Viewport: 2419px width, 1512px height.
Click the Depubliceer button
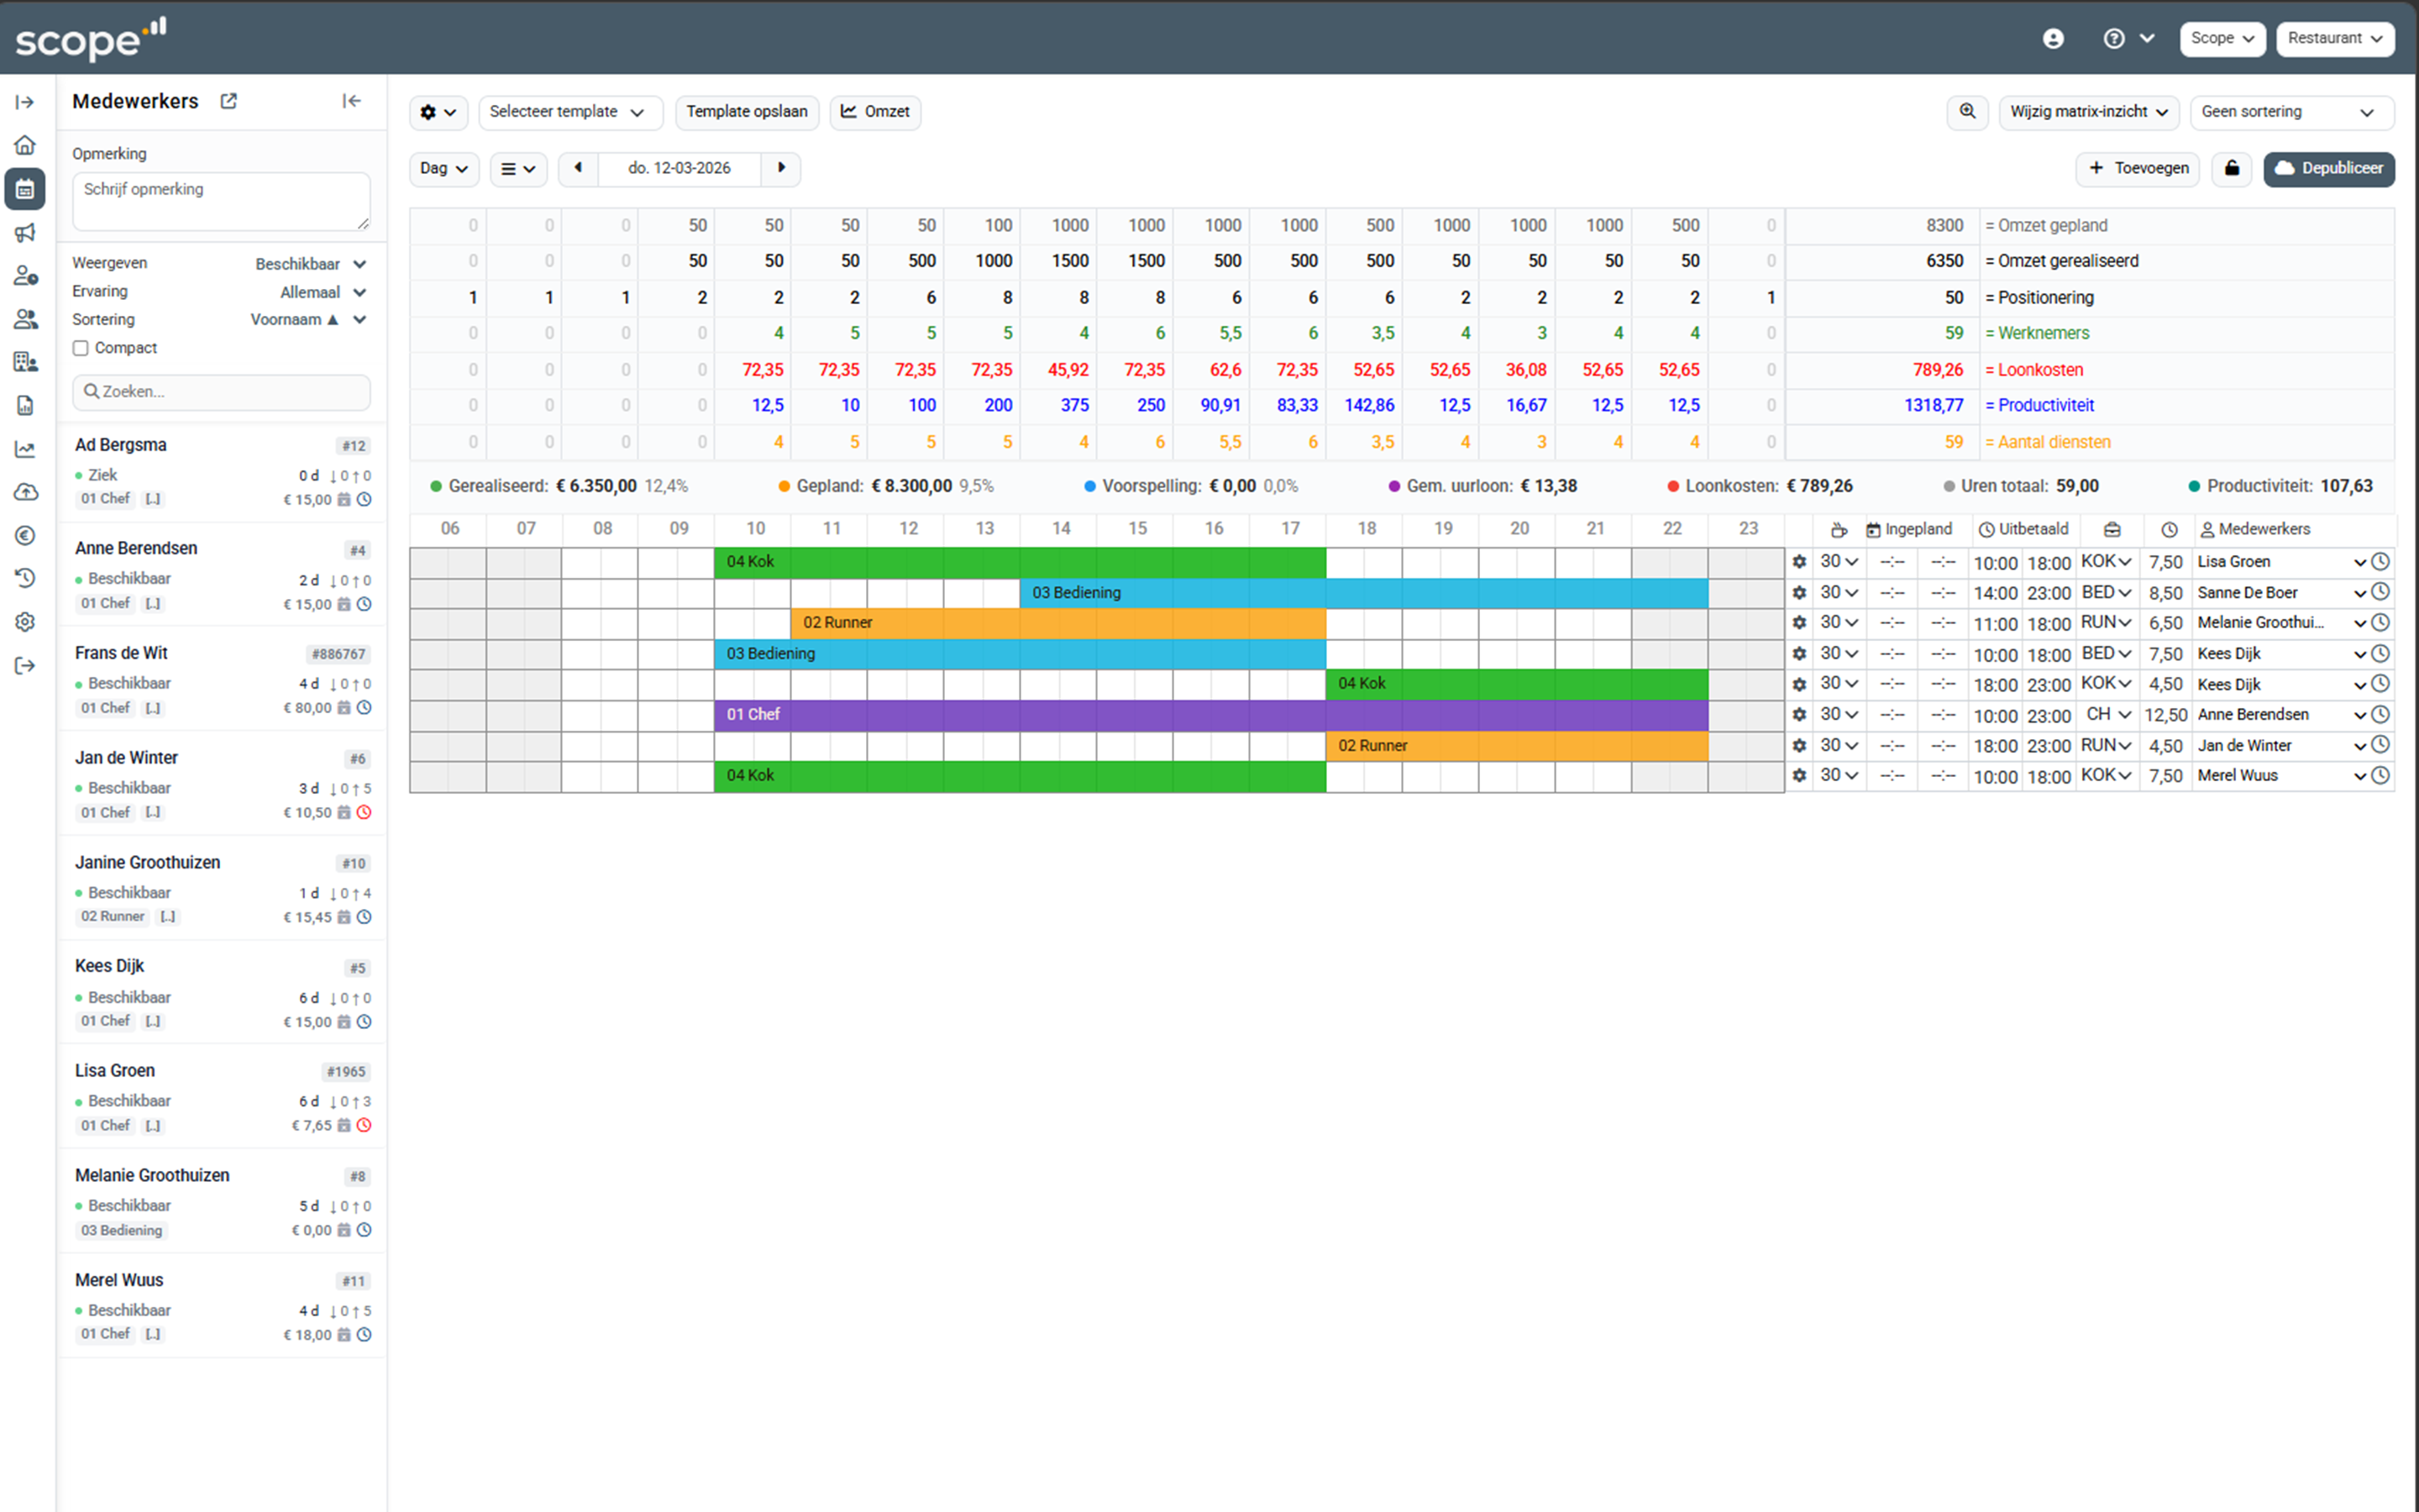click(2328, 168)
